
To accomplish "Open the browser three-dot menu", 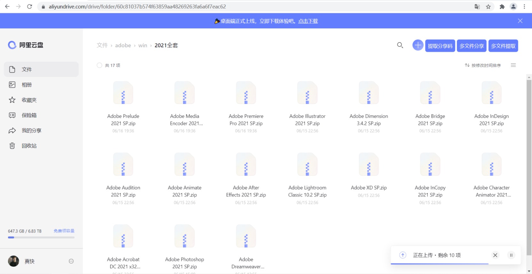I will tap(524, 6).
